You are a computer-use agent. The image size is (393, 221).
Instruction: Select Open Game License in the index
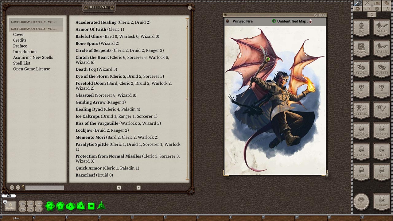[31, 69]
